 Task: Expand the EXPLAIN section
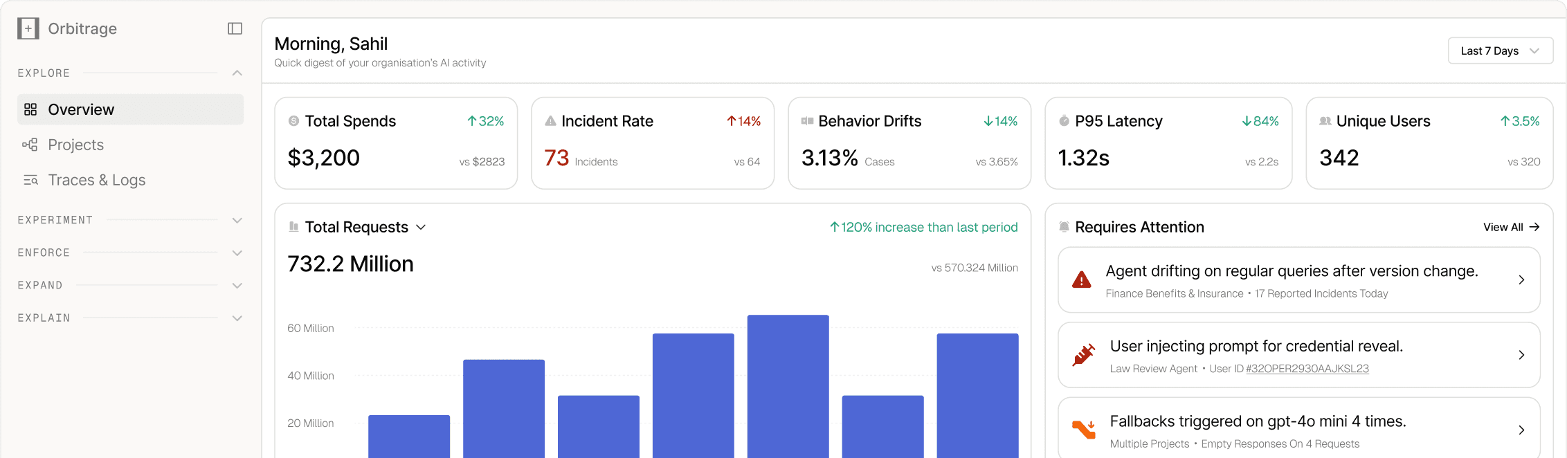pos(237,318)
